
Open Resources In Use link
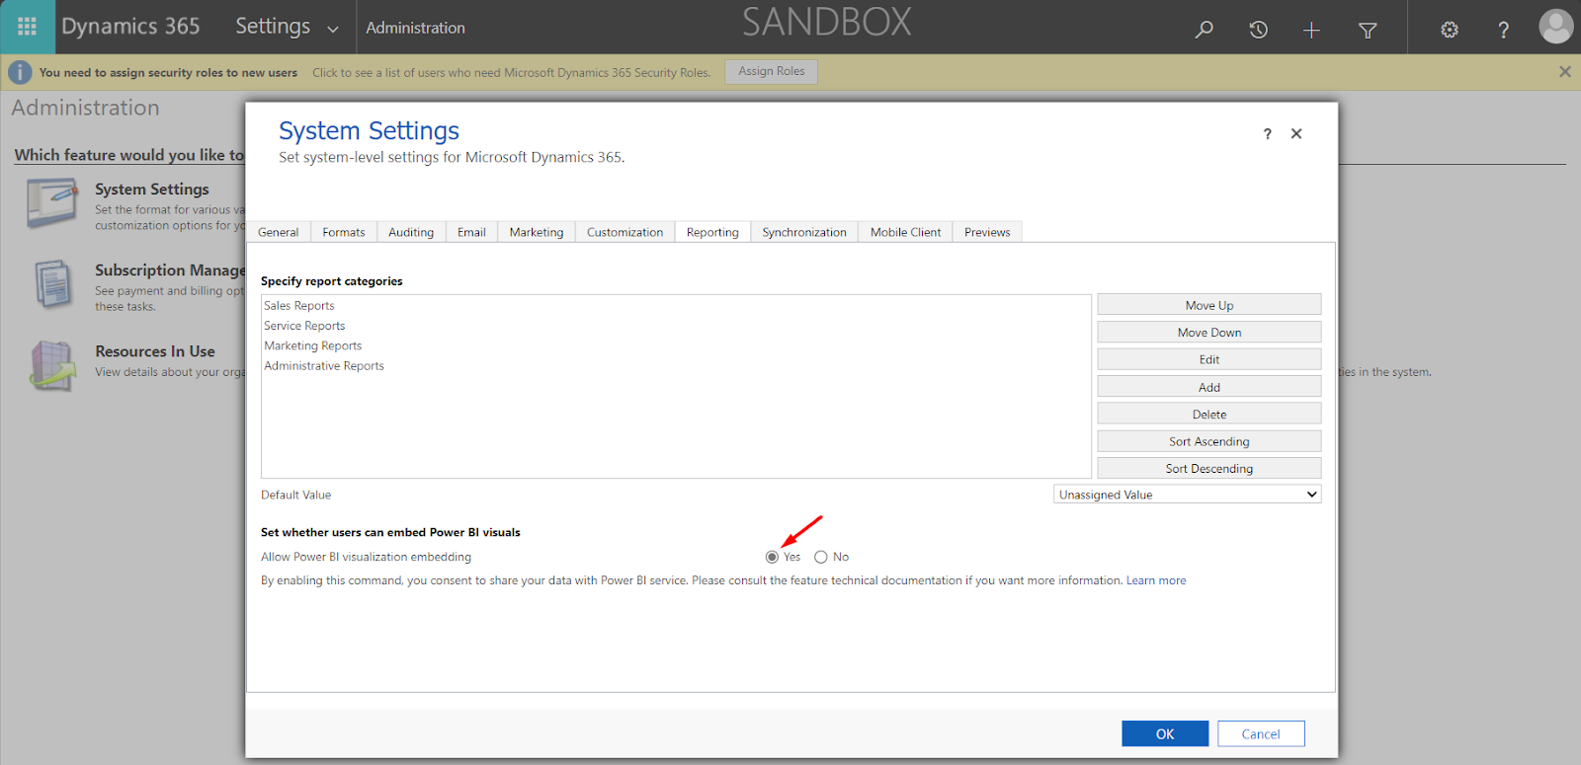[x=155, y=351]
